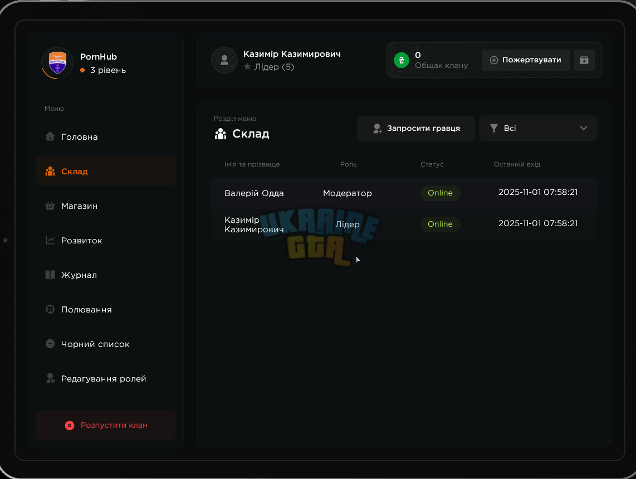Click the people icon beside Склад in sidebar
This screenshot has height=479, width=636.
tap(50, 171)
